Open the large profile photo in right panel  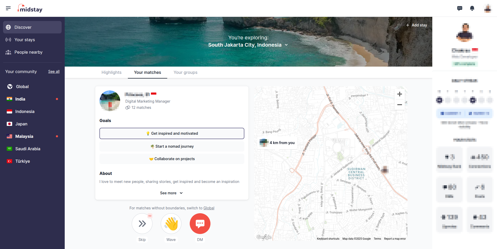[x=465, y=32]
